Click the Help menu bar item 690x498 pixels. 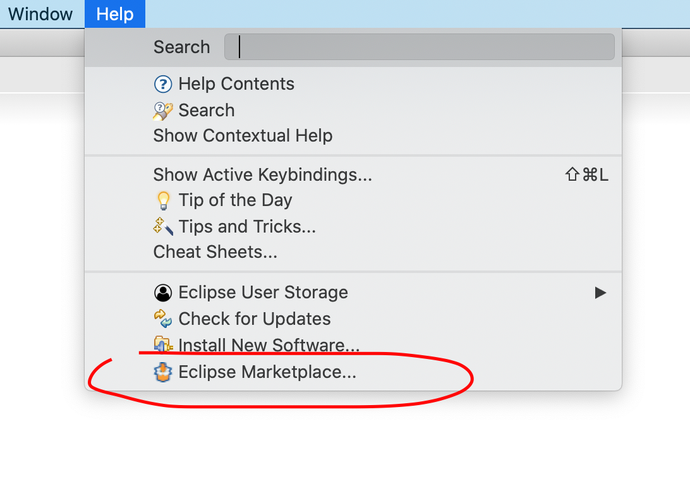(x=115, y=14)
